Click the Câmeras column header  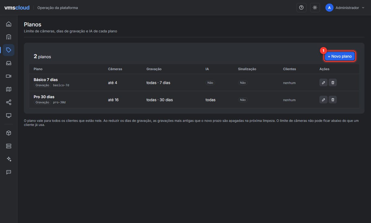pyautogui.click(x=115, y=69)
